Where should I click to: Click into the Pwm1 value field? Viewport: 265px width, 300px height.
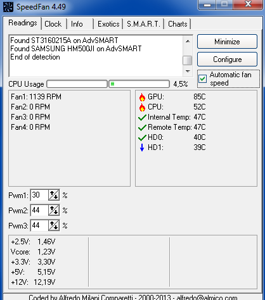click(39, 195)
